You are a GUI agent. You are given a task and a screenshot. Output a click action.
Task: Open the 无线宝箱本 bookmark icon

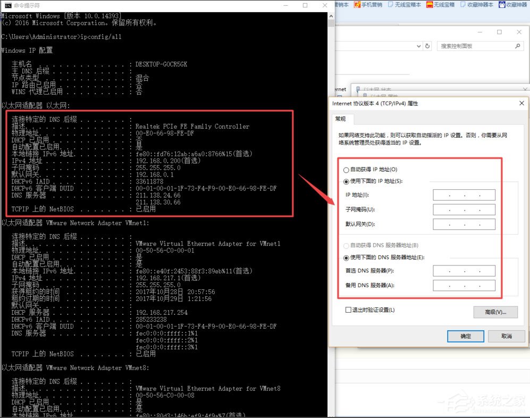(x=390, y=5)
